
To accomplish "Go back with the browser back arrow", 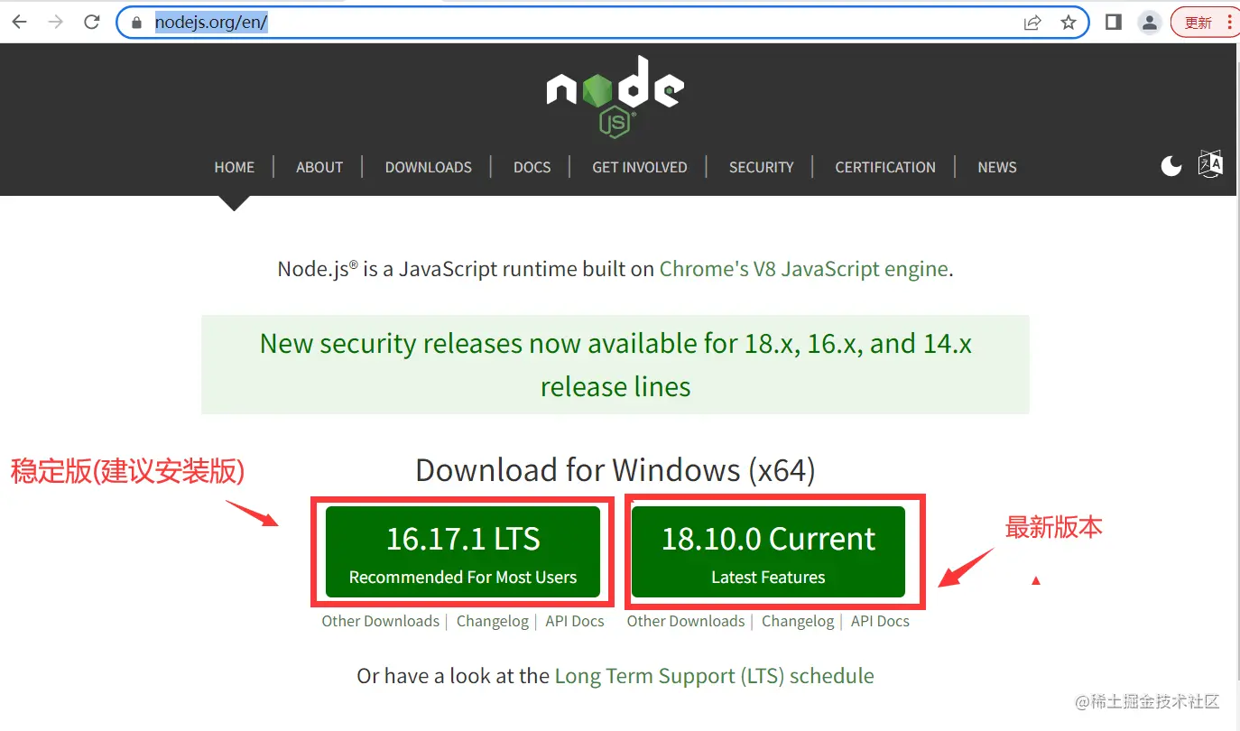I will 20,23.
